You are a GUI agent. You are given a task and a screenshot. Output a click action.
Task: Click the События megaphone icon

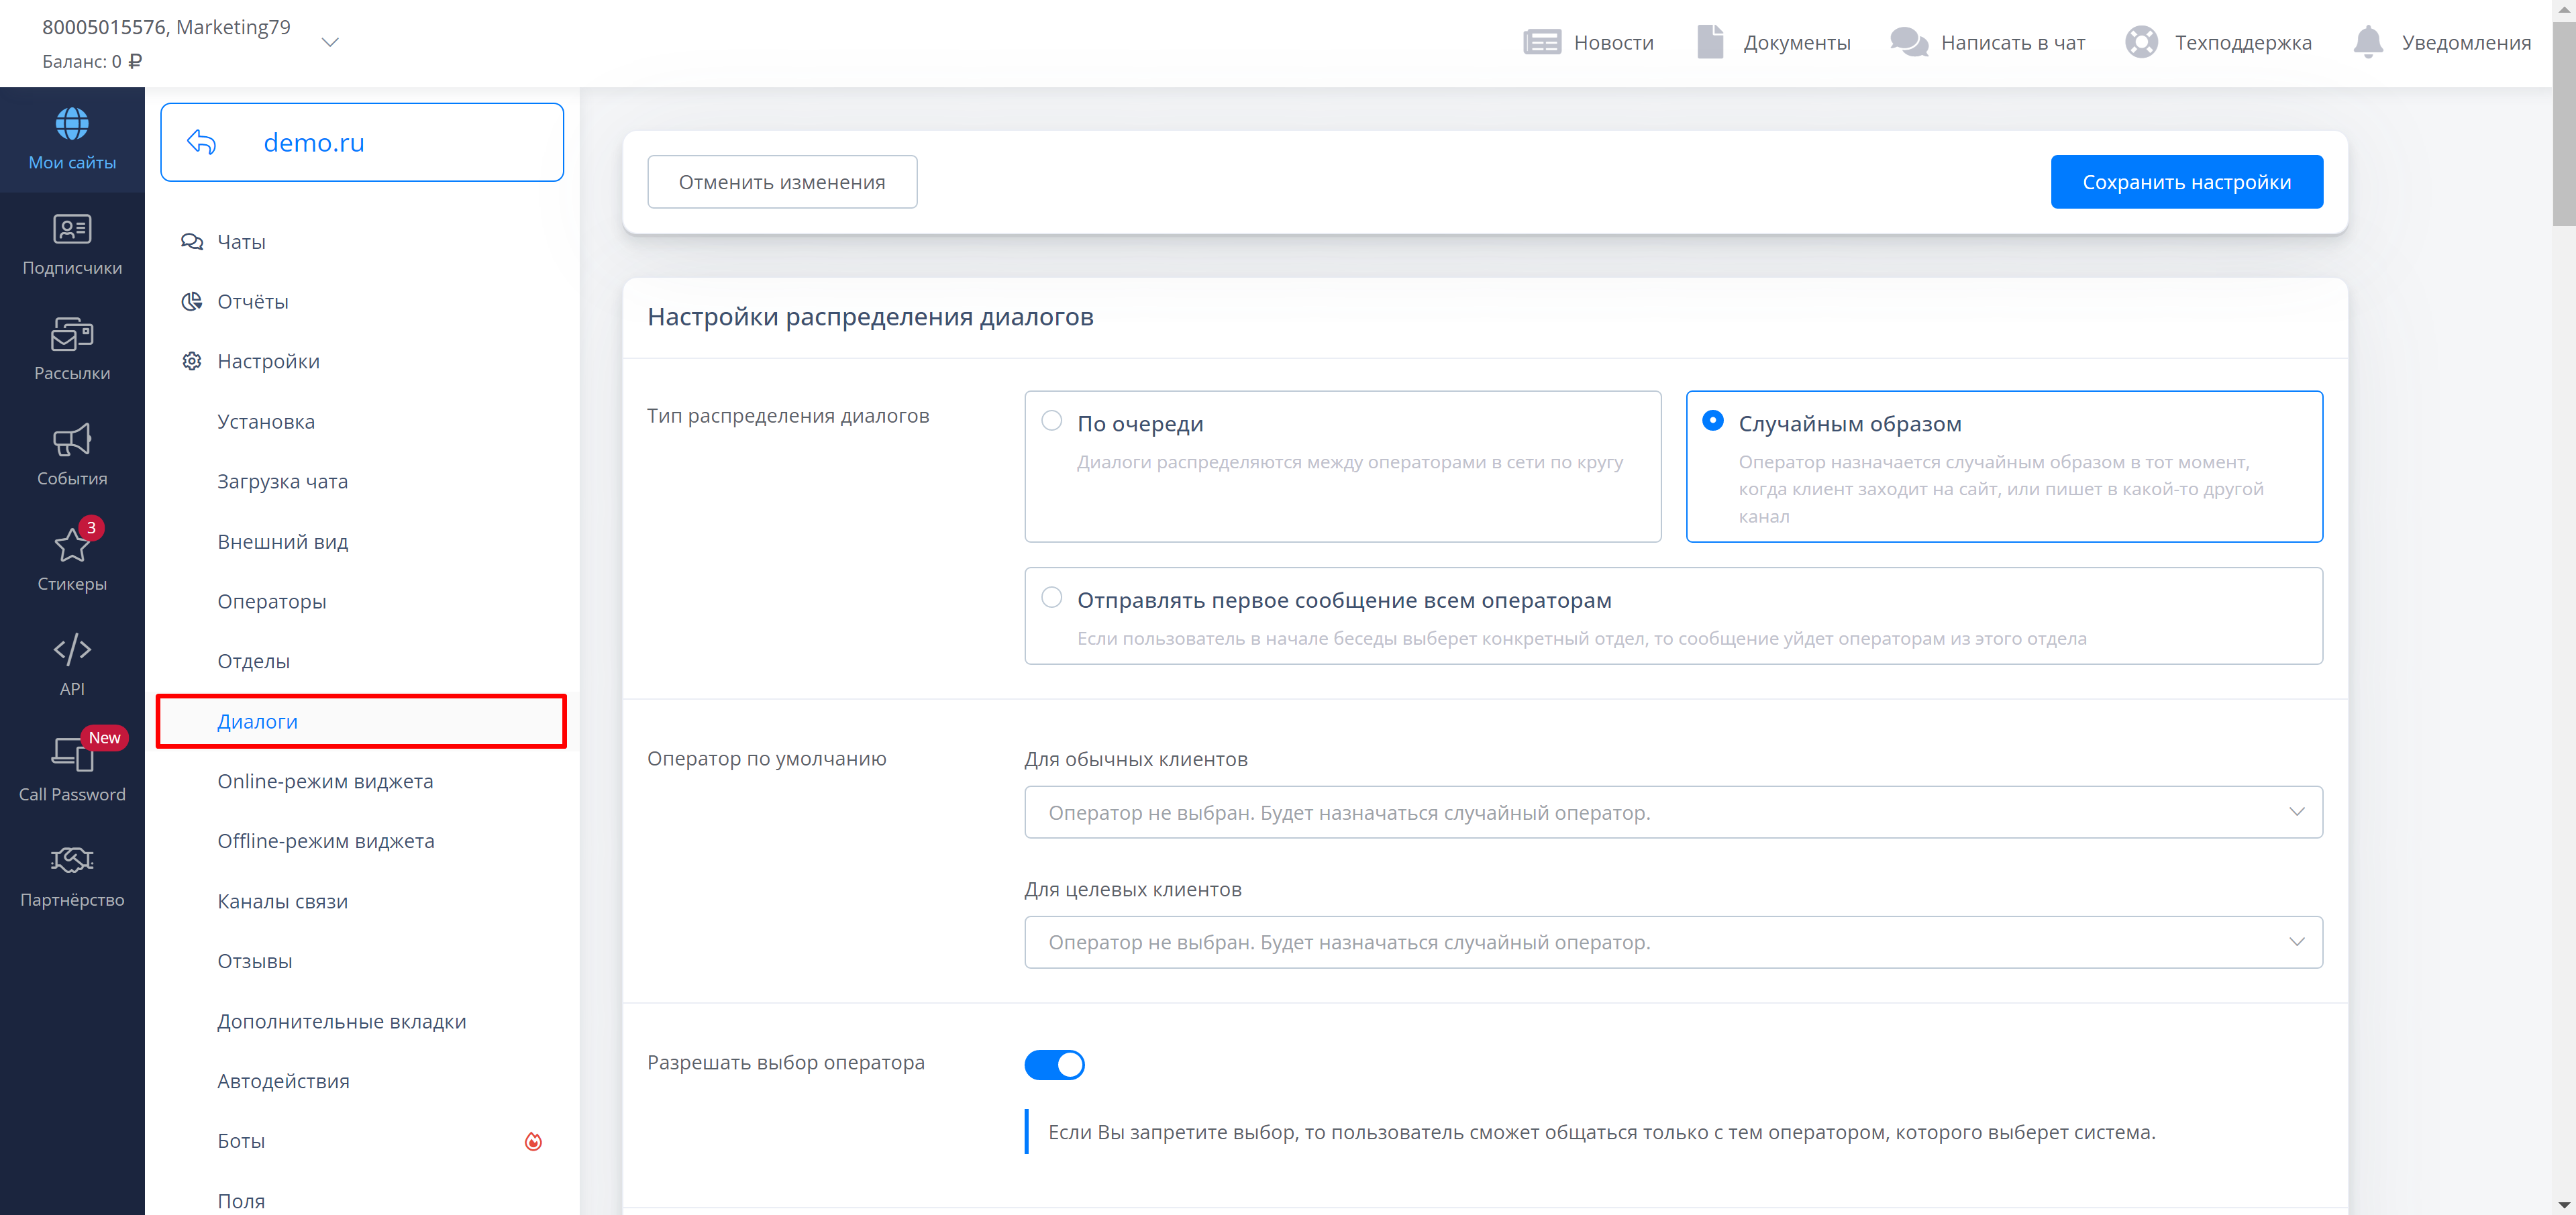click(72, 441)
